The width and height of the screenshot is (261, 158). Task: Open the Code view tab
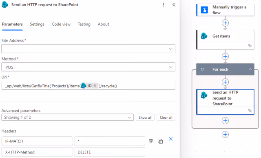(x=61, y=24)
